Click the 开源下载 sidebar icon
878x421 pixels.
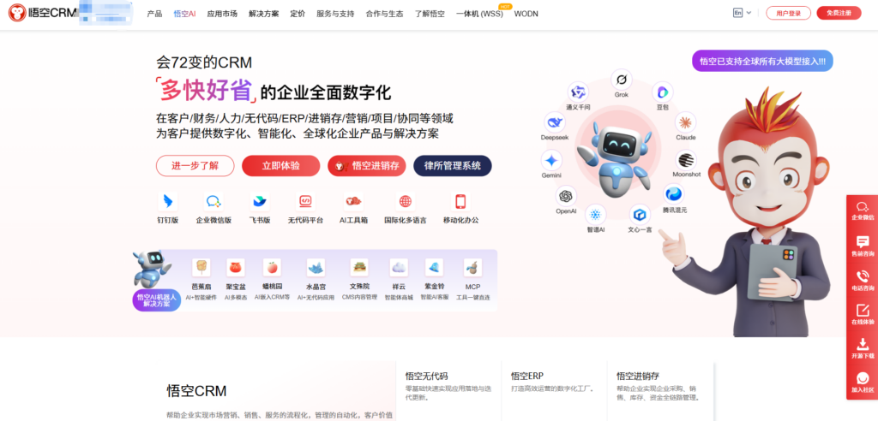click(863, 347)
